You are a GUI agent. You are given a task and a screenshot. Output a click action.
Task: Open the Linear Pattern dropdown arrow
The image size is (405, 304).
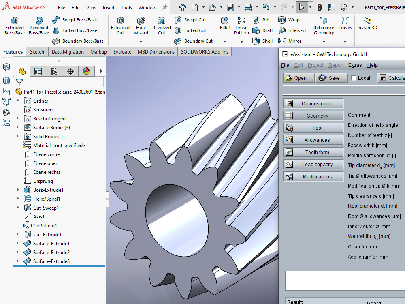click(x=241, y=42)
